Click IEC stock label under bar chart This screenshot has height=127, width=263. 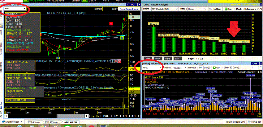[153, 54]
